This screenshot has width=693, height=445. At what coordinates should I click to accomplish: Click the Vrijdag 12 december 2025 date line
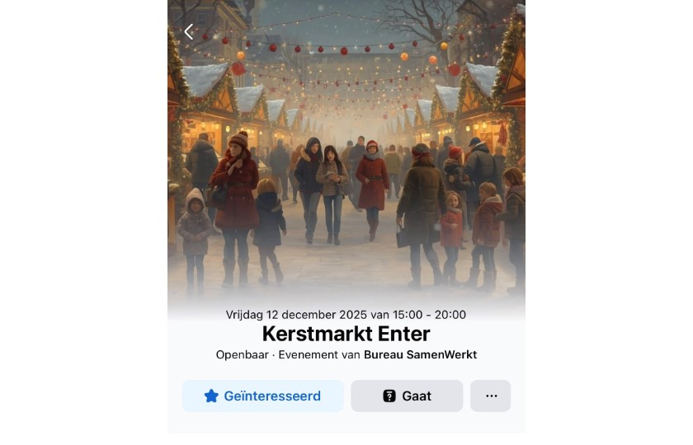pyautogui.click(x=296, y=315)
